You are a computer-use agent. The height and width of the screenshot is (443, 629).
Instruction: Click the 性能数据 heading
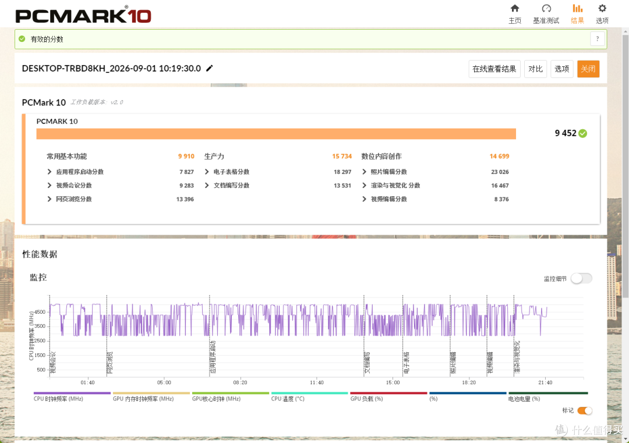pos(40,254)
